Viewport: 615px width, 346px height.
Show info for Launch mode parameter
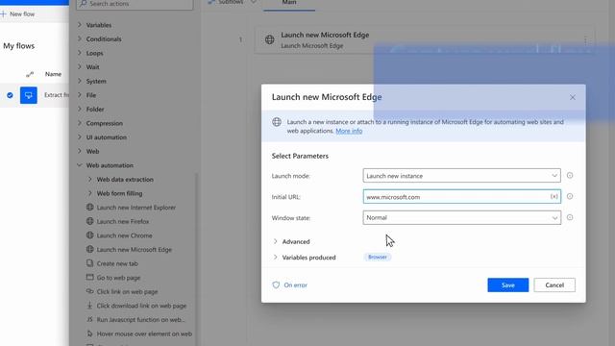point(570,175)
